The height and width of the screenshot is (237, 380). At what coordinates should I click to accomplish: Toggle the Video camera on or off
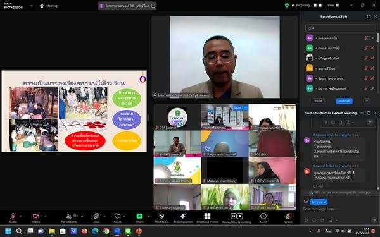click(36, 216)
